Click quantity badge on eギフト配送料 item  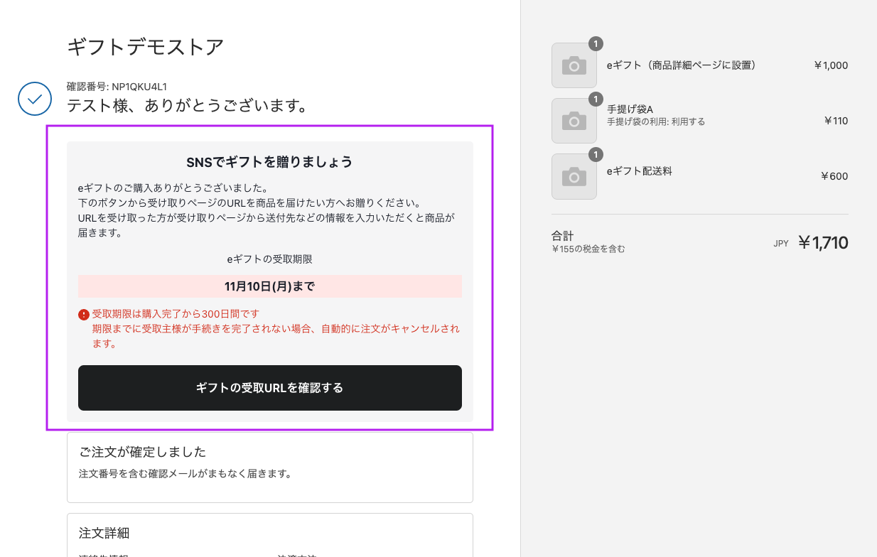tap(596, 154)
